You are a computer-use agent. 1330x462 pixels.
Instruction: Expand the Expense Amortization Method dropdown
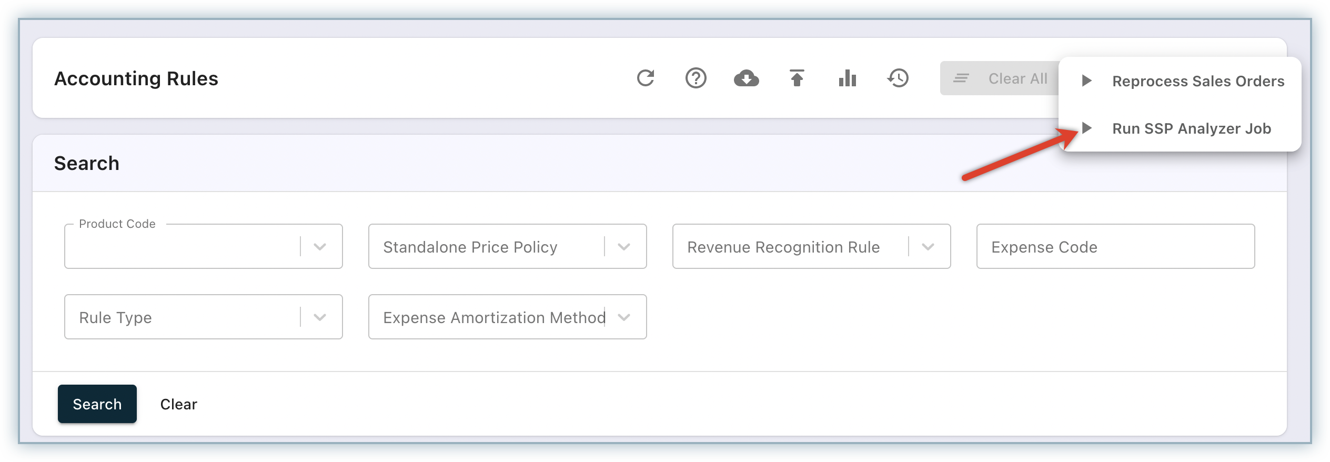coord(623,317)
